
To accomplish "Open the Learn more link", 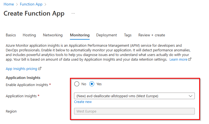I will click(178, 59).
